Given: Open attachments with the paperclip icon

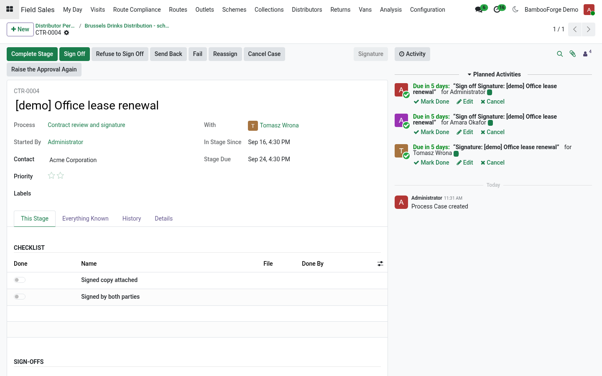Looking at the screenshot, I should [573, 54].
